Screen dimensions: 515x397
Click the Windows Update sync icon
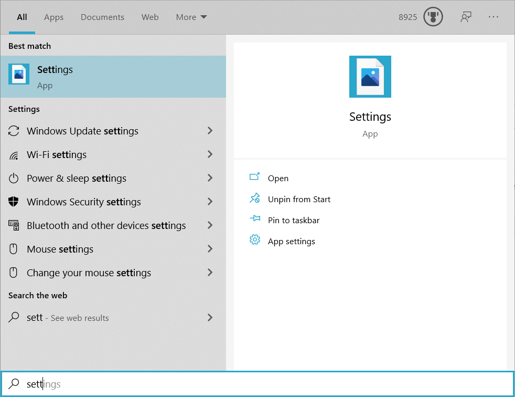(14, 131)
